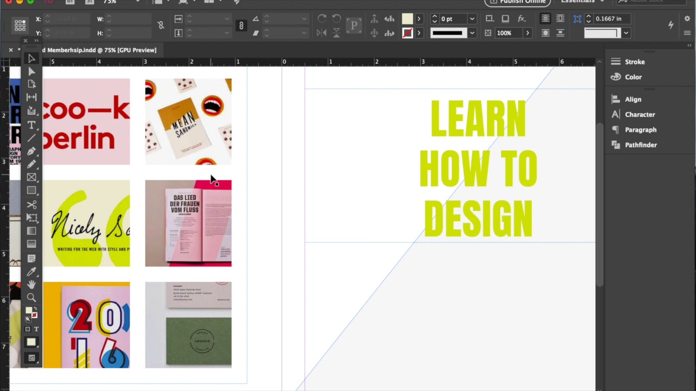The height and width of the screenshot is (391, 696).
Task: Open the shear angle dropdown
Action: click(305, 33)
